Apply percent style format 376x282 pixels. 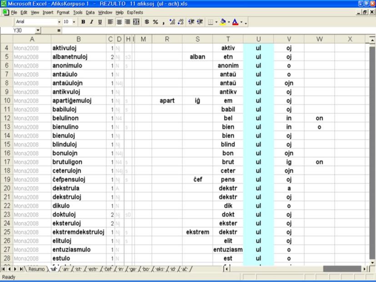coord(155,22)
